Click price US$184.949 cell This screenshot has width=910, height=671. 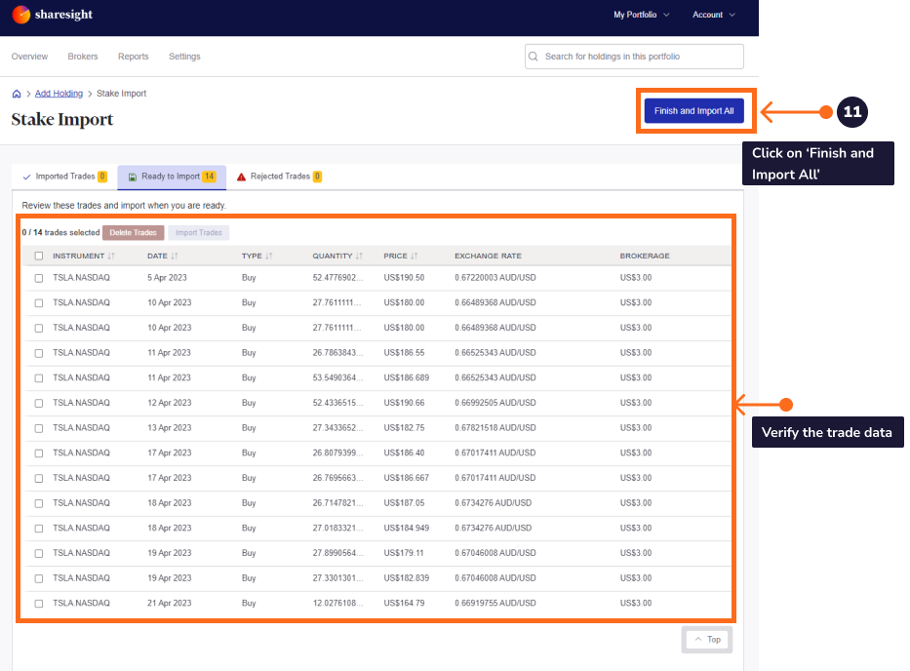tap(407, 529)
